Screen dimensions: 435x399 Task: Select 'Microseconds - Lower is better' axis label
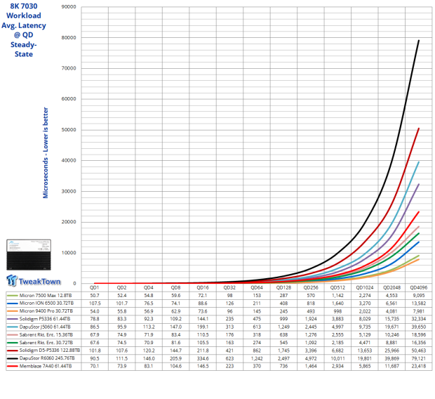click(45, 152)
